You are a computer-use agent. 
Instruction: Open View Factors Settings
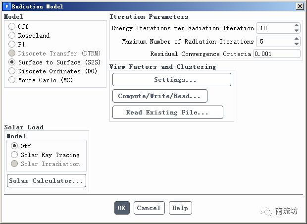click(x=172, y=80)
